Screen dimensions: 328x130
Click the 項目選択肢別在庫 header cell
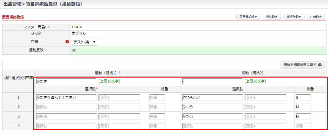[x=18, y=78]
